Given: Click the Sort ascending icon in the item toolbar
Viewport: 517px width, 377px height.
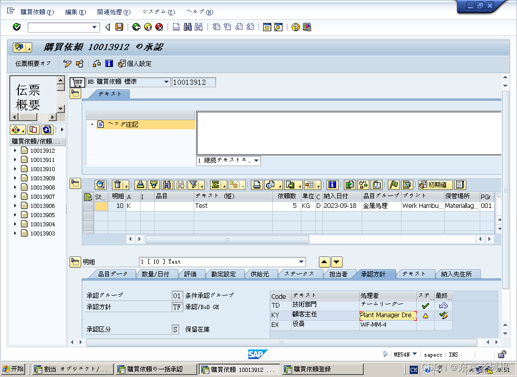Looking at the screenshot, I should coord(140,185).
